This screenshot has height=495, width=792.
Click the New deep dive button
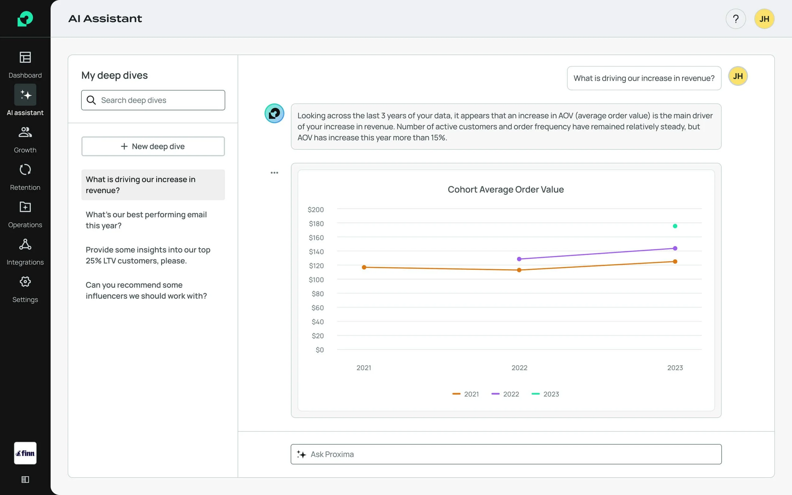(x=153, y=146)
